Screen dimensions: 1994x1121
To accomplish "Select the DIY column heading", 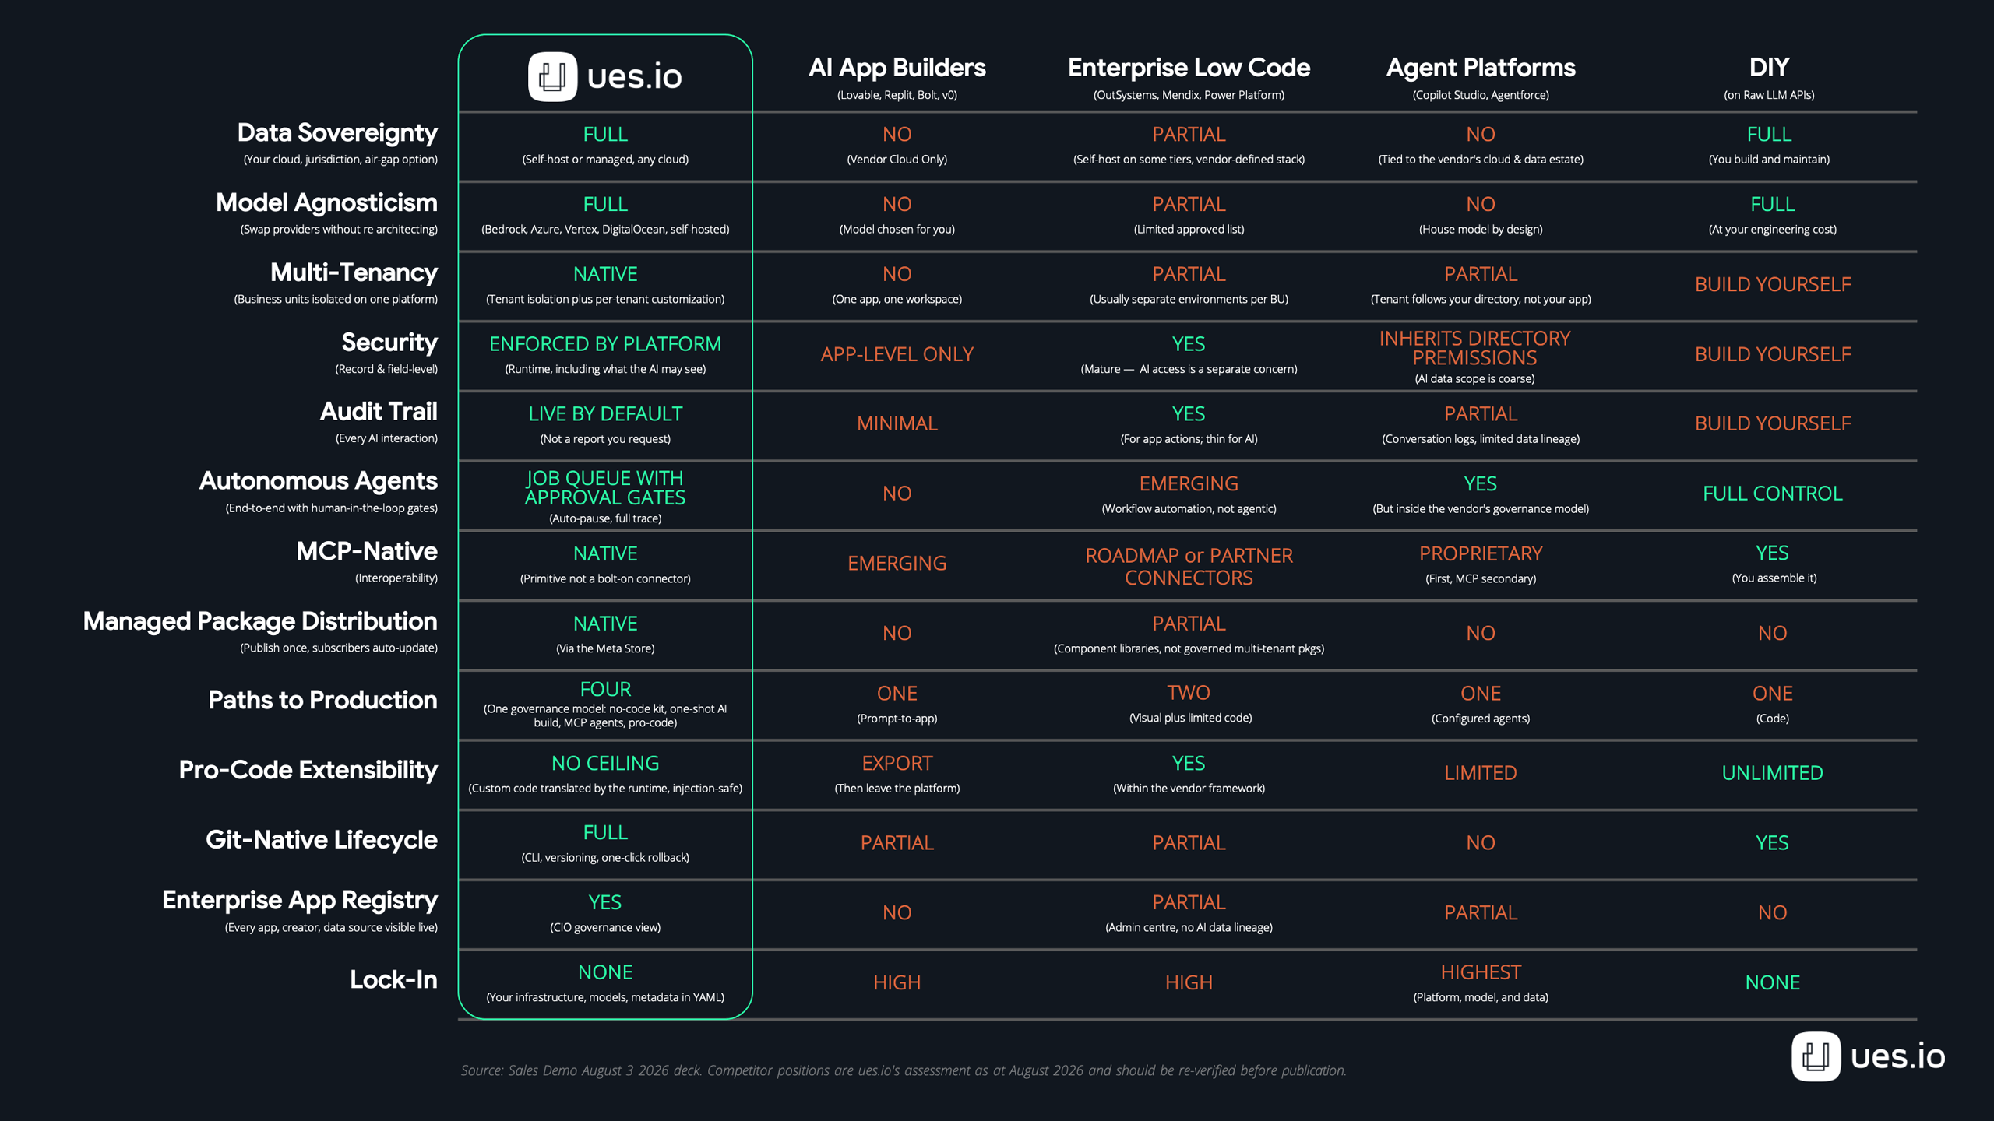I will [x=1769, y=68].
